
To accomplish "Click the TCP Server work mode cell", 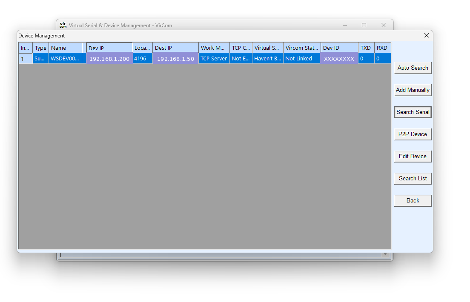I will tap(214, 59).
